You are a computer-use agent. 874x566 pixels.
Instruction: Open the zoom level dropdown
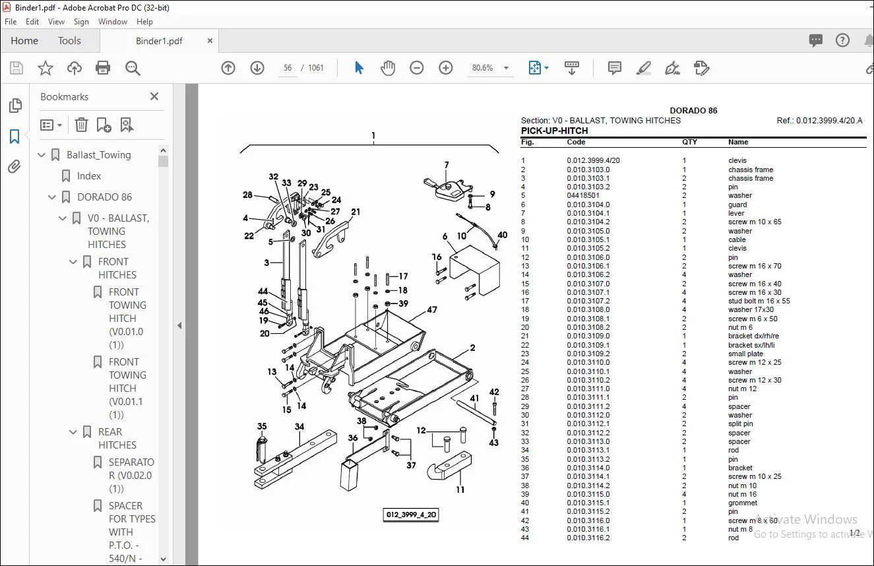(x=507, y=68)
